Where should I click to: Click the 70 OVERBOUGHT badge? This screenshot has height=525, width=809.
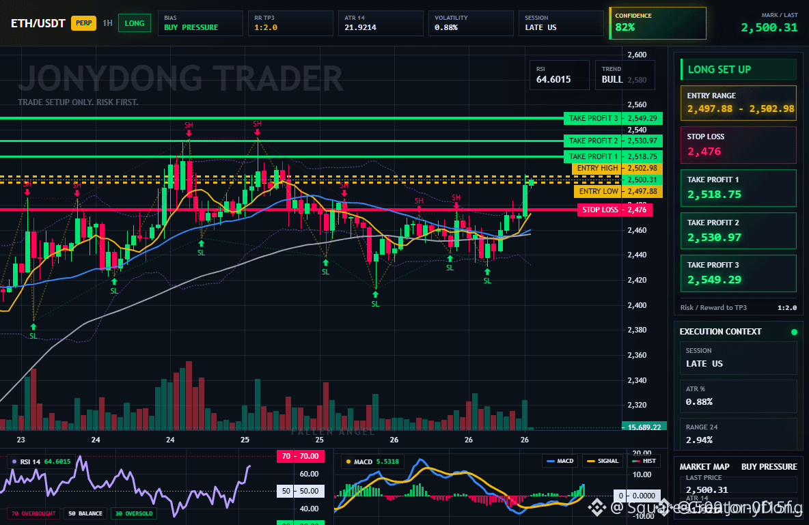33,513
